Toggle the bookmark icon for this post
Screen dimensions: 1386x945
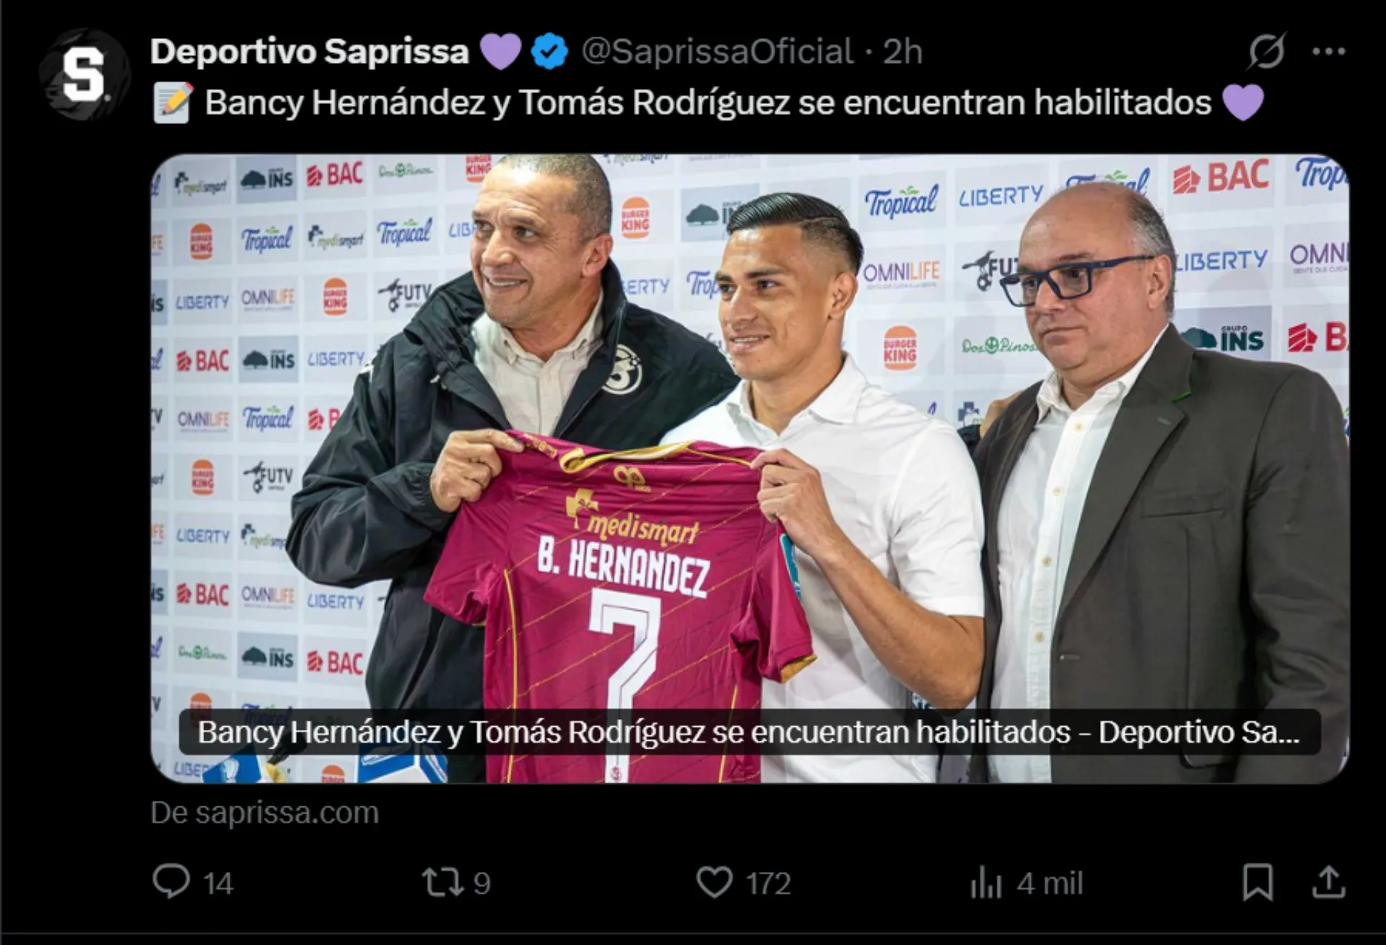[1258, 882]
